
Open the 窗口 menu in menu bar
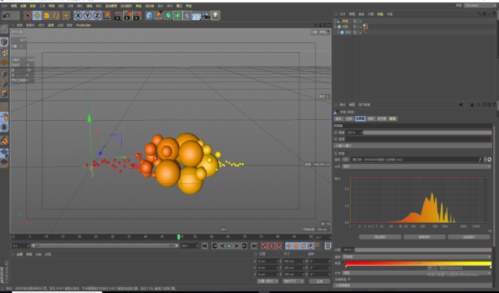tap(179, 6)
